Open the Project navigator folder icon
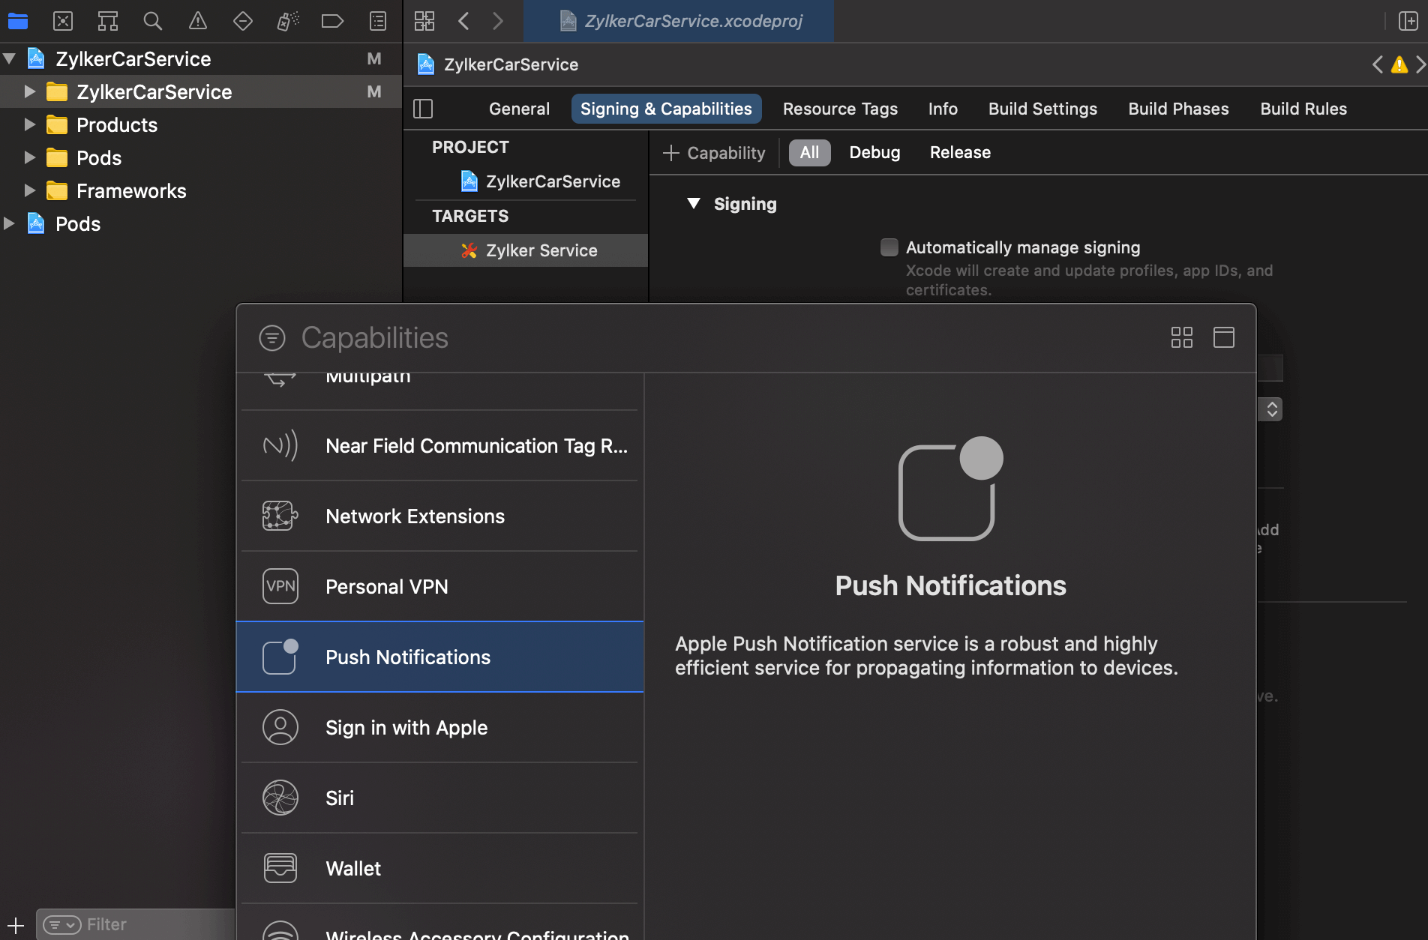The height and width of the screenshot is (940, 1428). tap(18, 21)
